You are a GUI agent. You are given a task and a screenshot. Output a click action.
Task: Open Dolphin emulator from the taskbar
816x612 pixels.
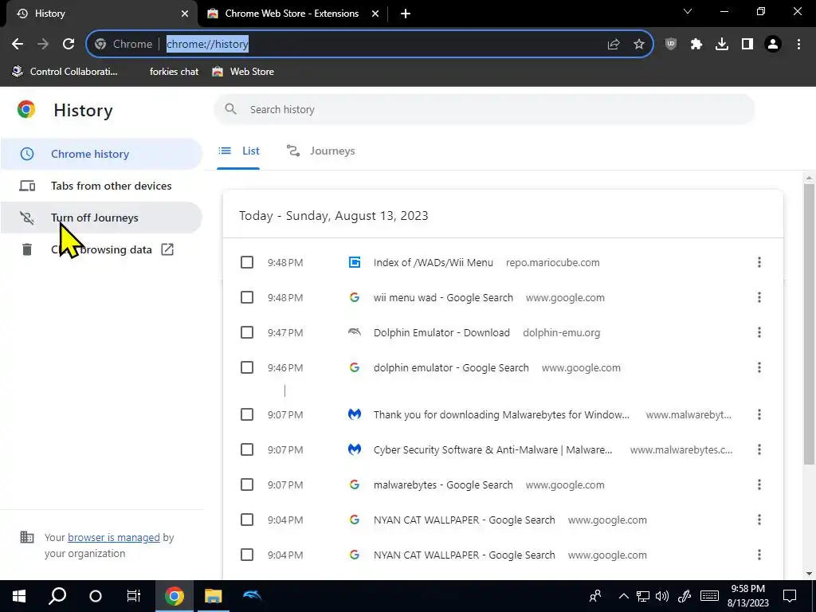(252, 596)
